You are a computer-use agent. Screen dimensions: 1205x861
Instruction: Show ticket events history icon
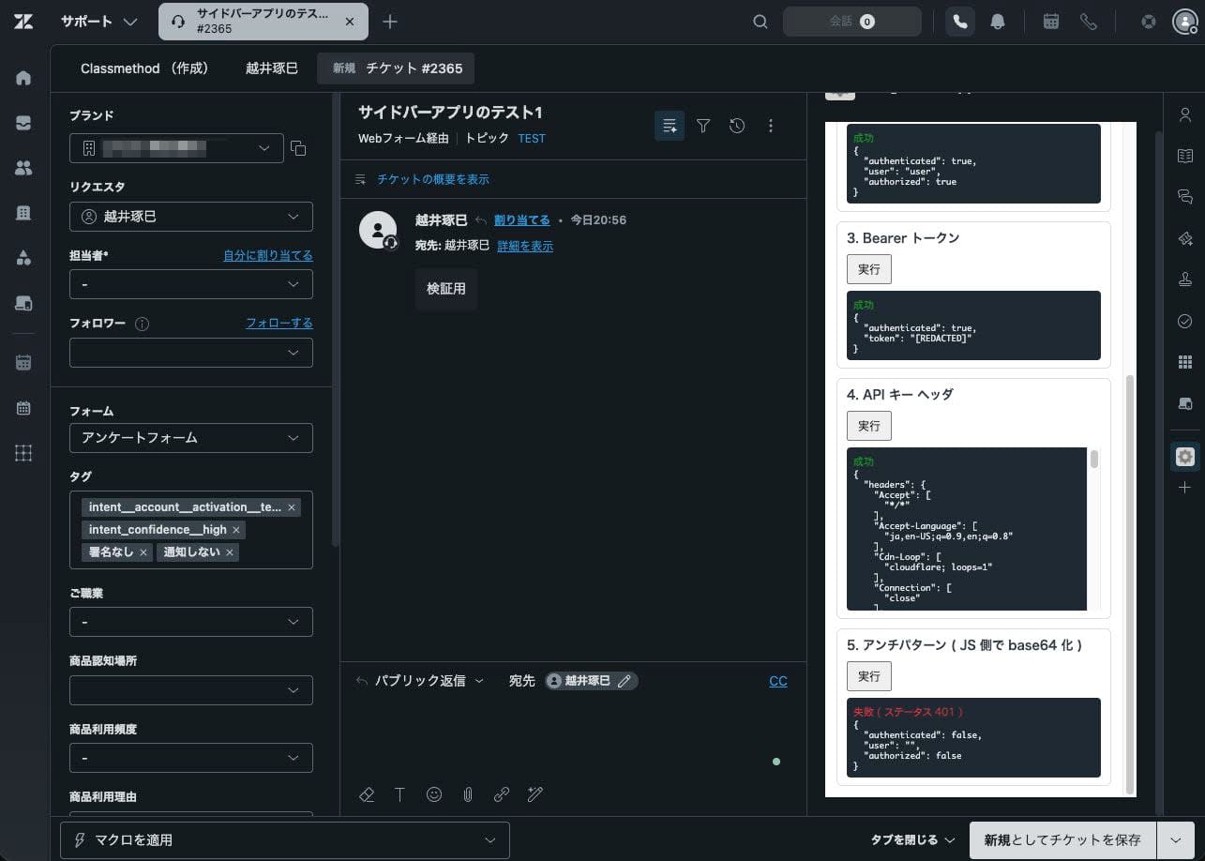(737, 126)
